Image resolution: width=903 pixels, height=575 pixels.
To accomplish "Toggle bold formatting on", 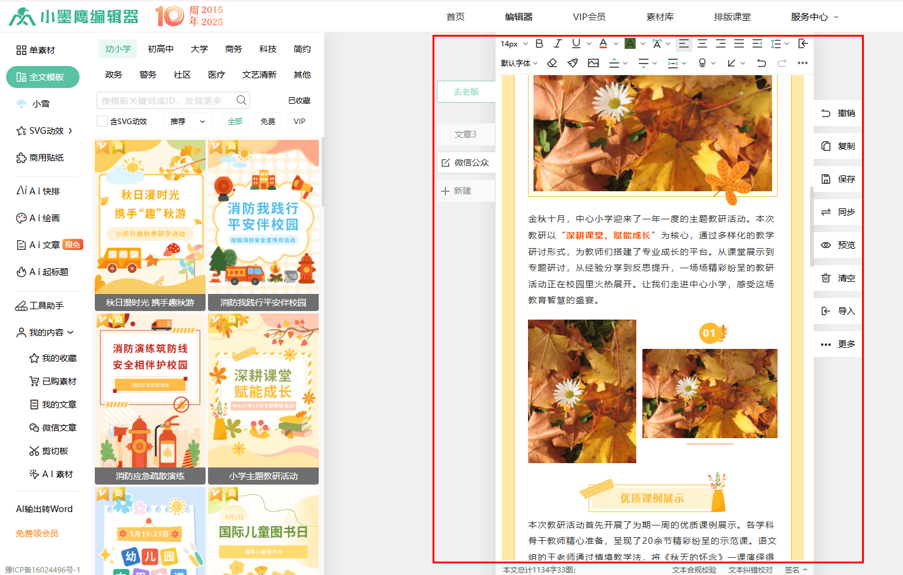I will click(x=539, y=43).
